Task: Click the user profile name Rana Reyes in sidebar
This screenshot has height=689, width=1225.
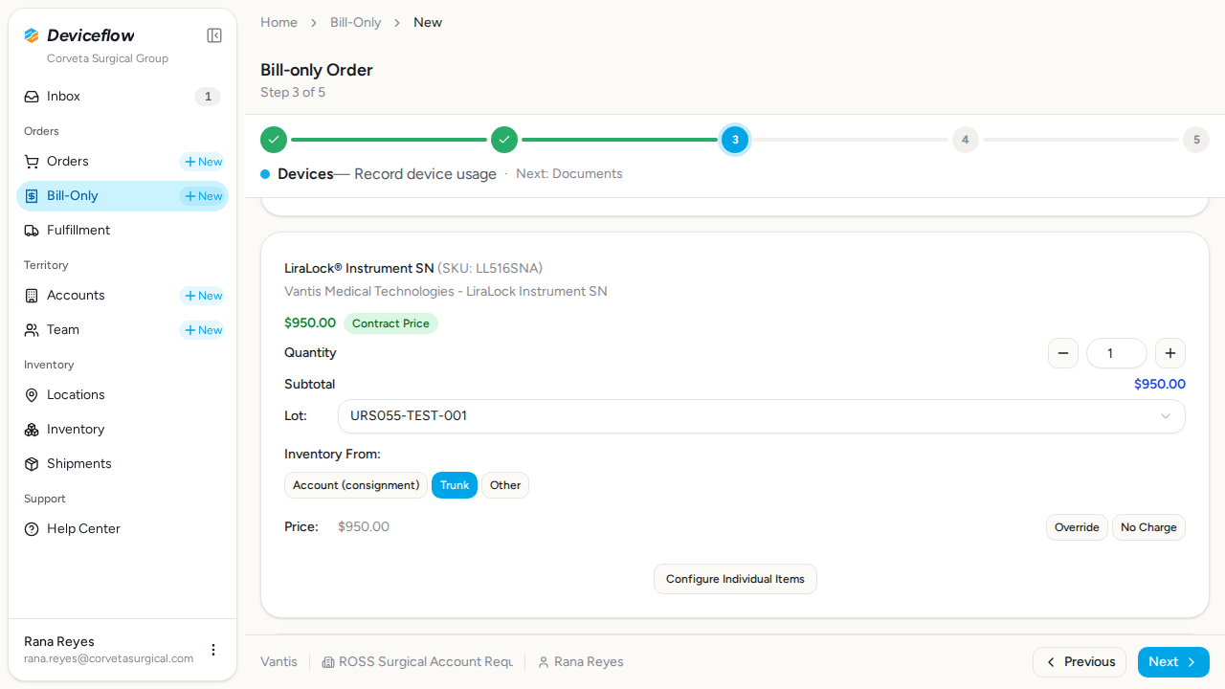Action: (59, 641)
